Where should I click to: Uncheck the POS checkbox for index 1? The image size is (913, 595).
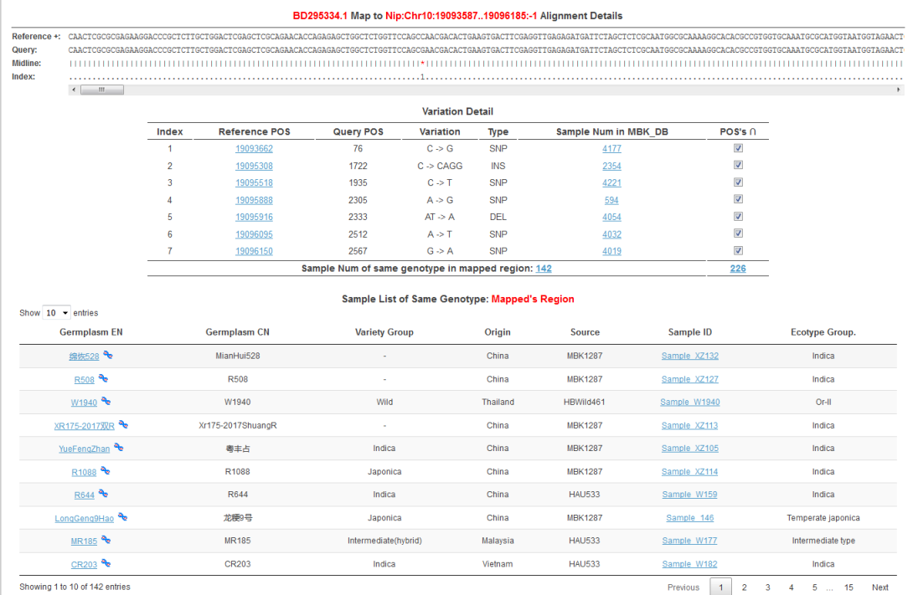[x=738, y=148]
